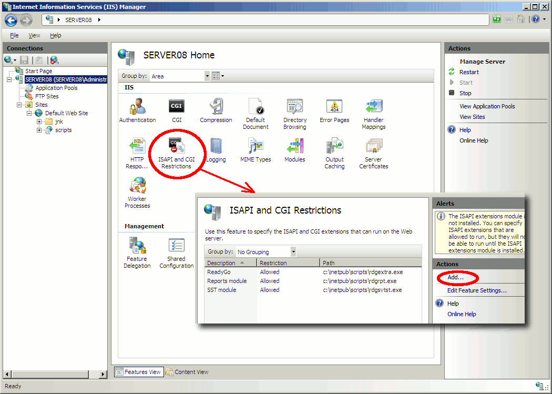Open HTTP Response Headers feature

[x=137, y=153]
